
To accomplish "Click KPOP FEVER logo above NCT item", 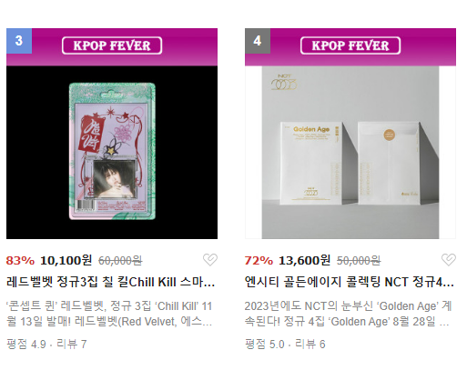I will [x=350, y=45].
